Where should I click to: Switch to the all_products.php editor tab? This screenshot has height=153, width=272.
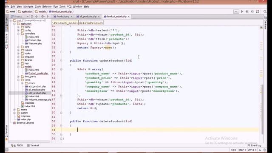click(x=88, y=17)
